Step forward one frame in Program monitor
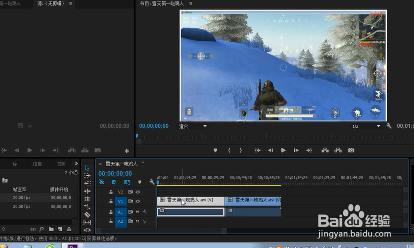 pos(296,150)
